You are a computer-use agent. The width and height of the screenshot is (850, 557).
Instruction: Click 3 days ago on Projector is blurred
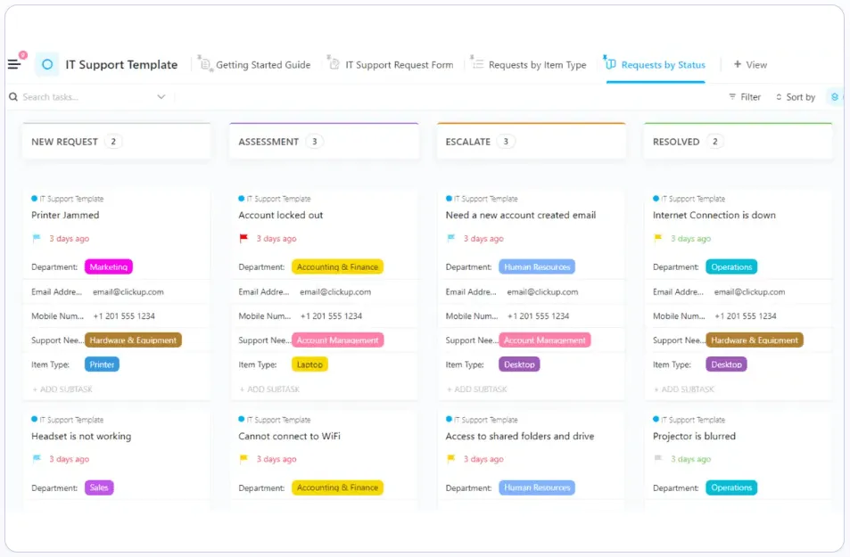pos(690,459)
